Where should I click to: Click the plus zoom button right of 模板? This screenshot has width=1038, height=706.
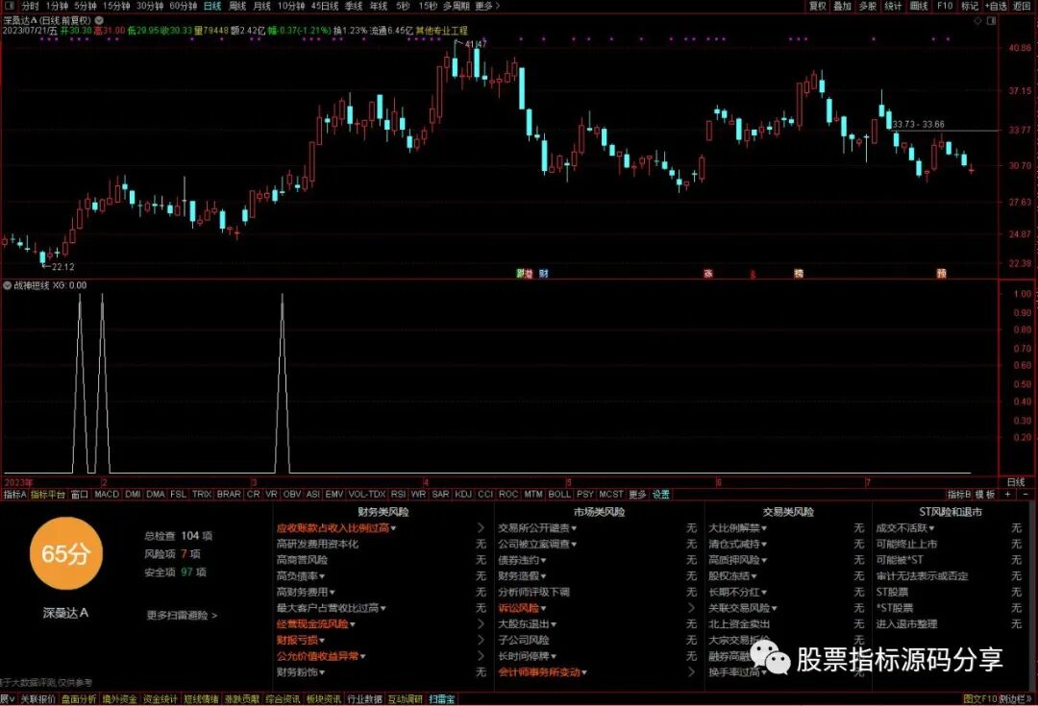pos(1008,495)
